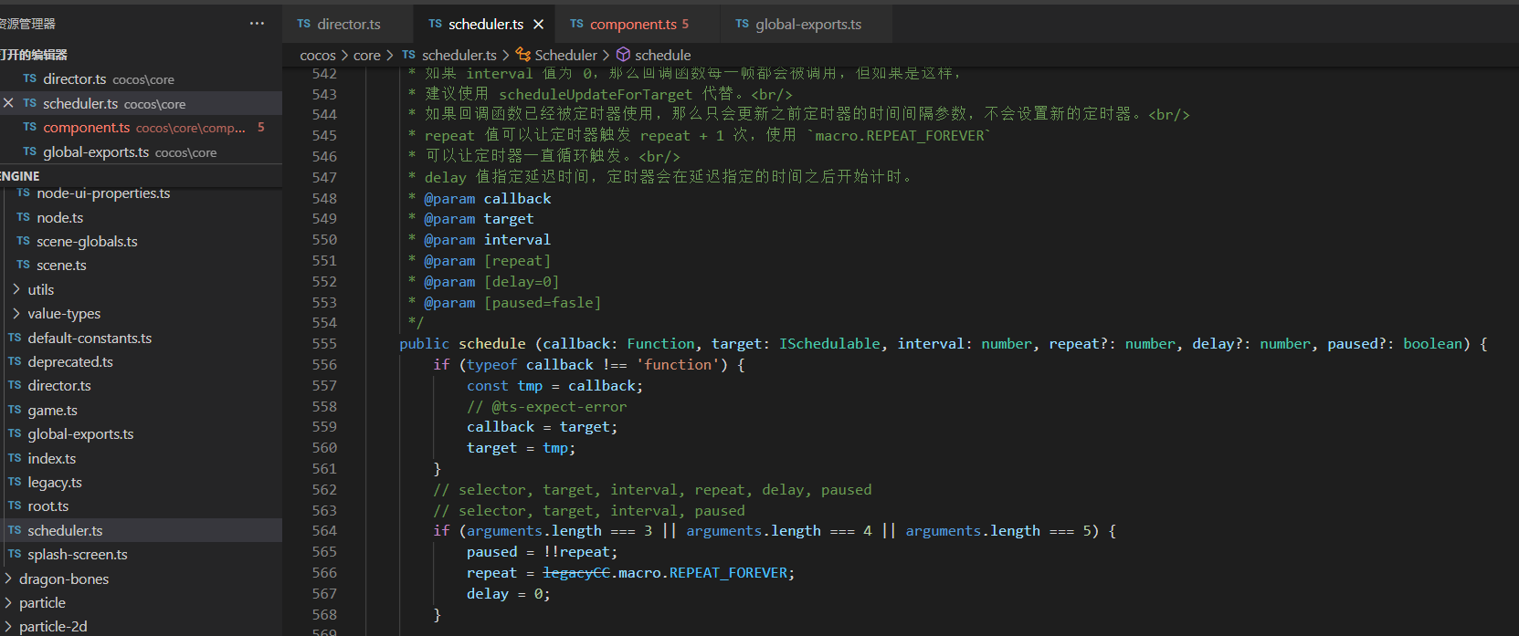This screenshot has width=1519, height=636.
Task: Place the cursor on line number 555
Action: point(324,344)
